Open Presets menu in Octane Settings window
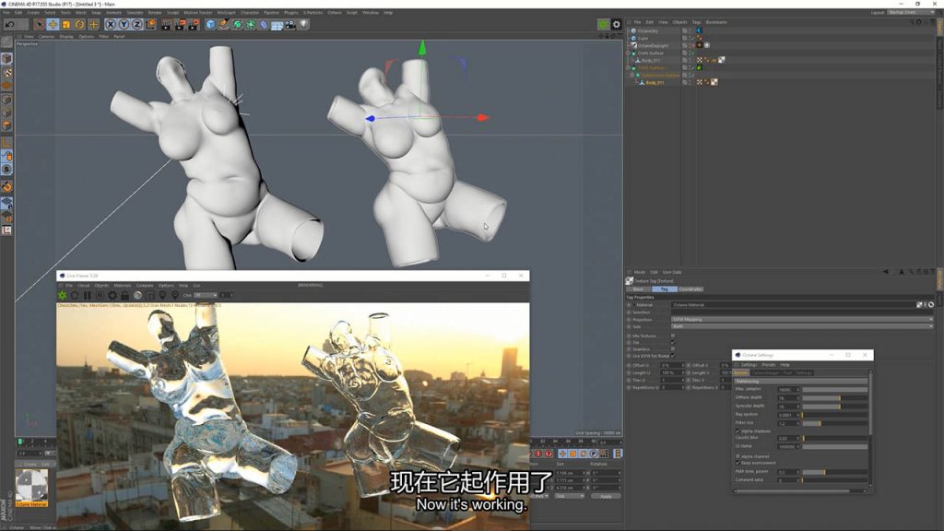Screen dimensions: 944x531 769,365
